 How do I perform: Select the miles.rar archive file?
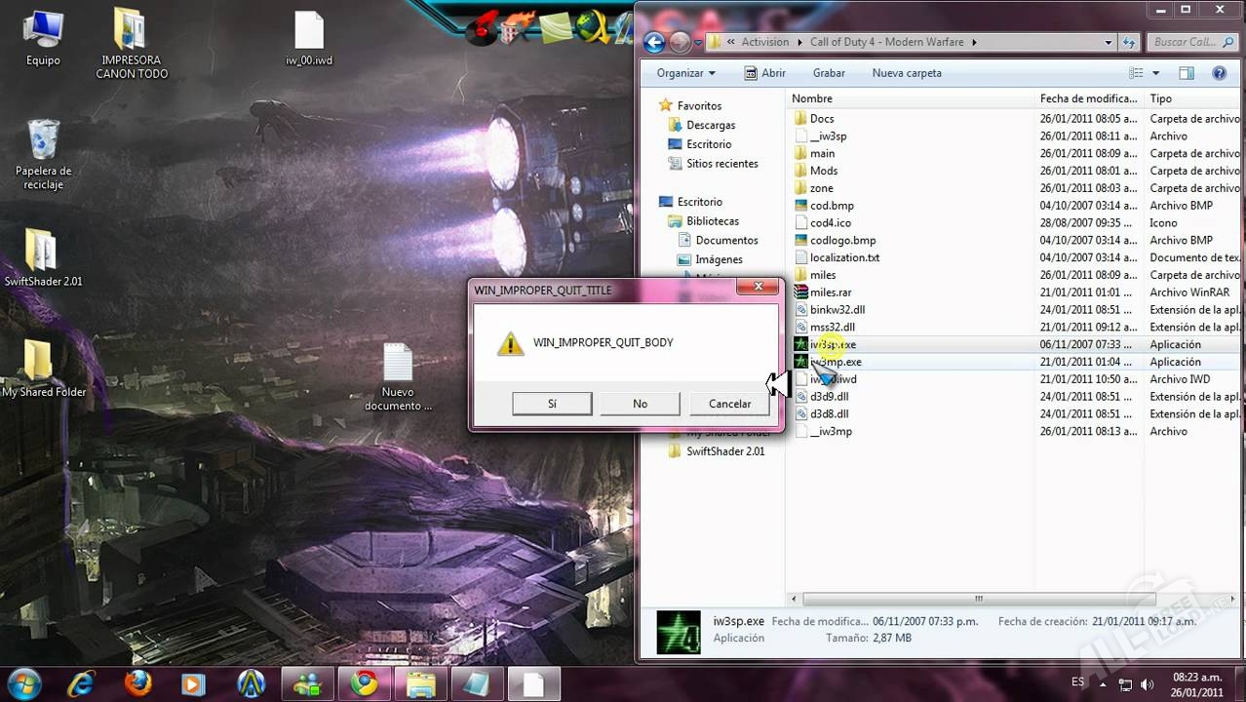point(831,292)
